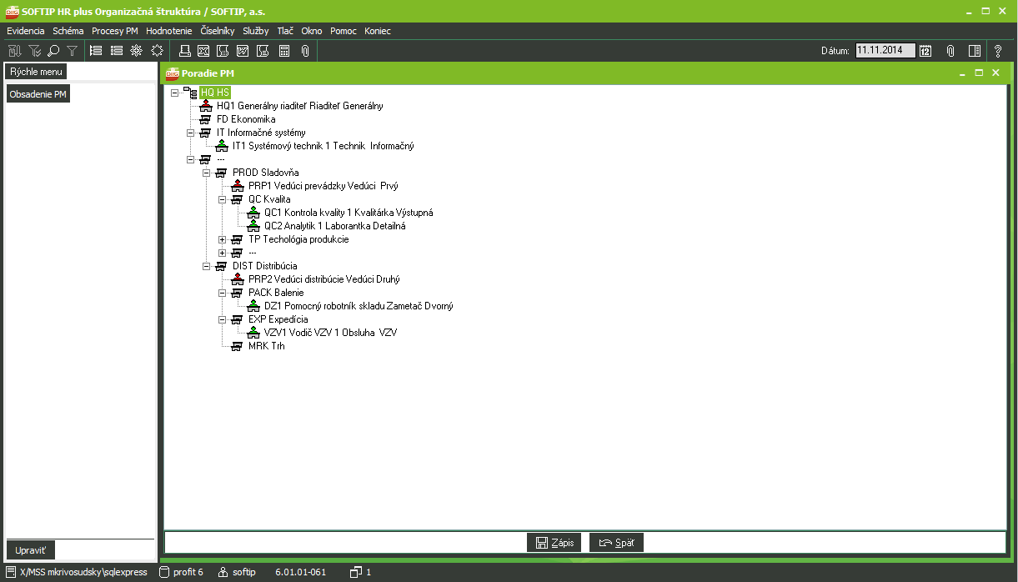Click the Zápis save button

(x=554, y=543)
